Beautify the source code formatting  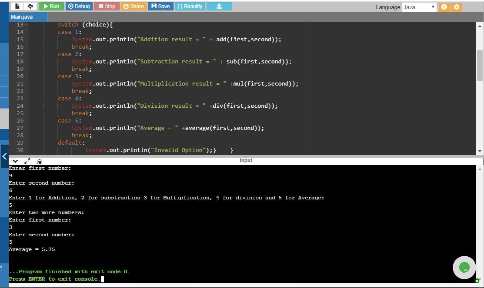tap(190, 6)
